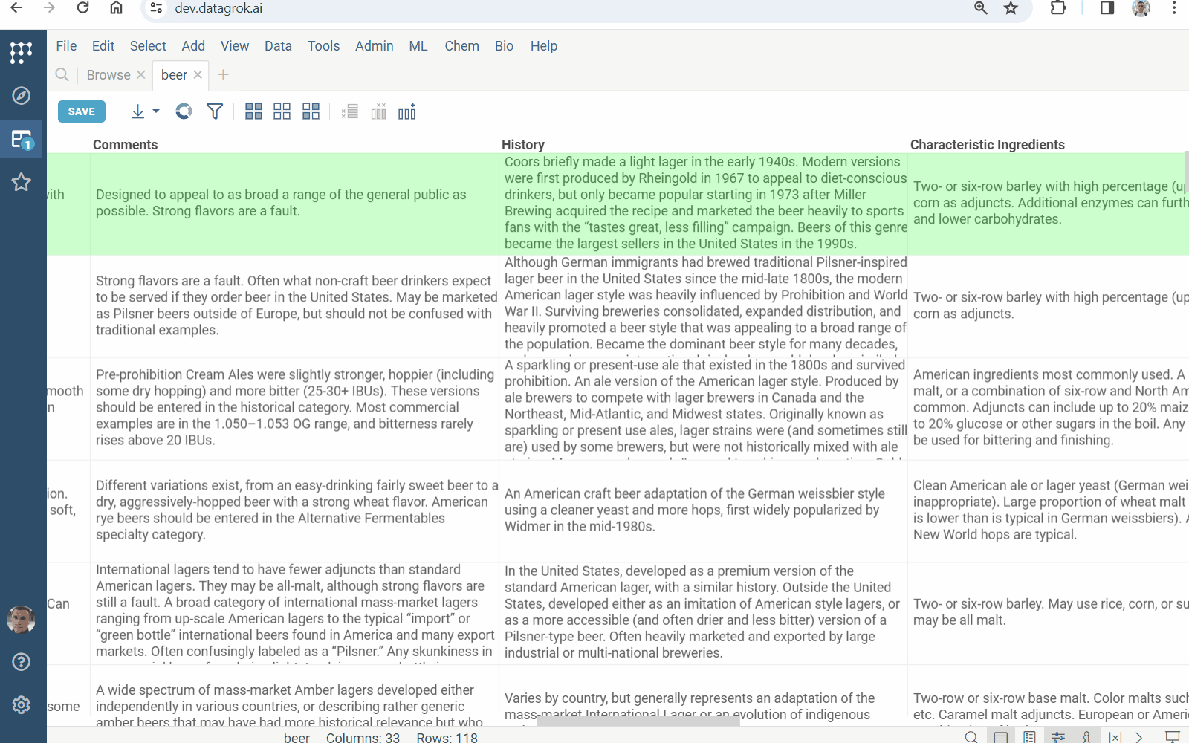Click the add new column icon
This screenshot has width=1189, height=743.
[x=406, y=111]
